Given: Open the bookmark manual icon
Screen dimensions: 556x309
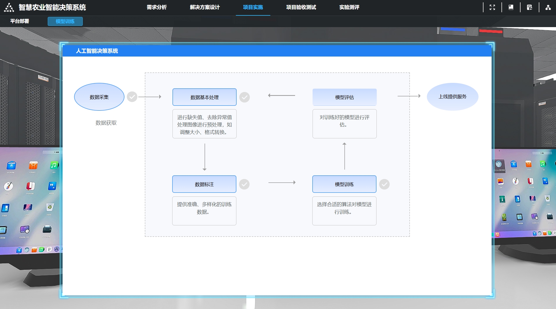Looking at the screenshot, I should pyautogui.click(x=511, y=7).
